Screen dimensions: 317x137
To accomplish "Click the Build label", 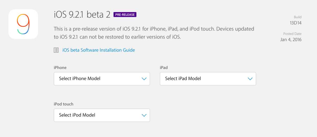I will click(x=297, y=17).
